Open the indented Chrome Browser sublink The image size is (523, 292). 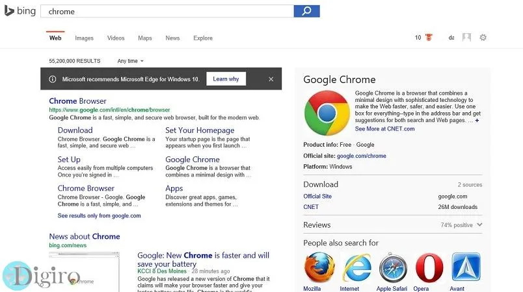tap(86, 188)
